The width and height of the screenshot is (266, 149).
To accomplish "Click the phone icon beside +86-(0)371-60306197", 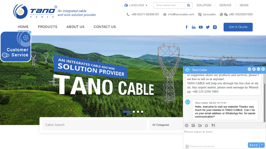I will coord(128,15).
